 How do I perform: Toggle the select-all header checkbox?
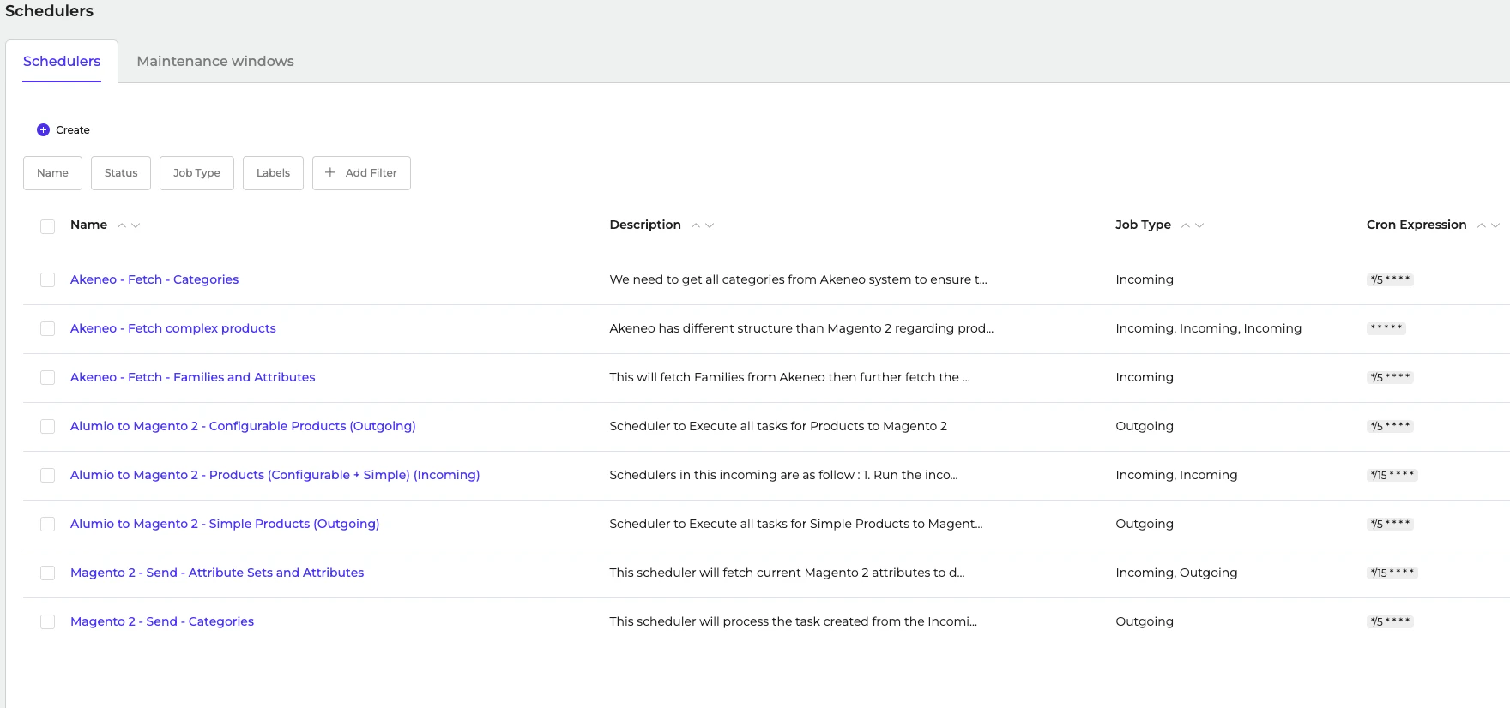(47, 226)
